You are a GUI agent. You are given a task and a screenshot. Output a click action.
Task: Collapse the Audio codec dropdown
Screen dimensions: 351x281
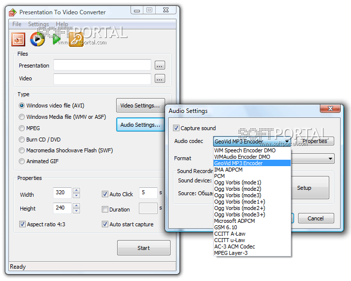click(x=287, y=141)
